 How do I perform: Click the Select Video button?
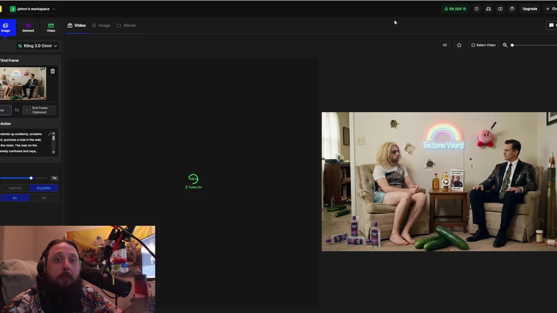(x=483, y=45)
